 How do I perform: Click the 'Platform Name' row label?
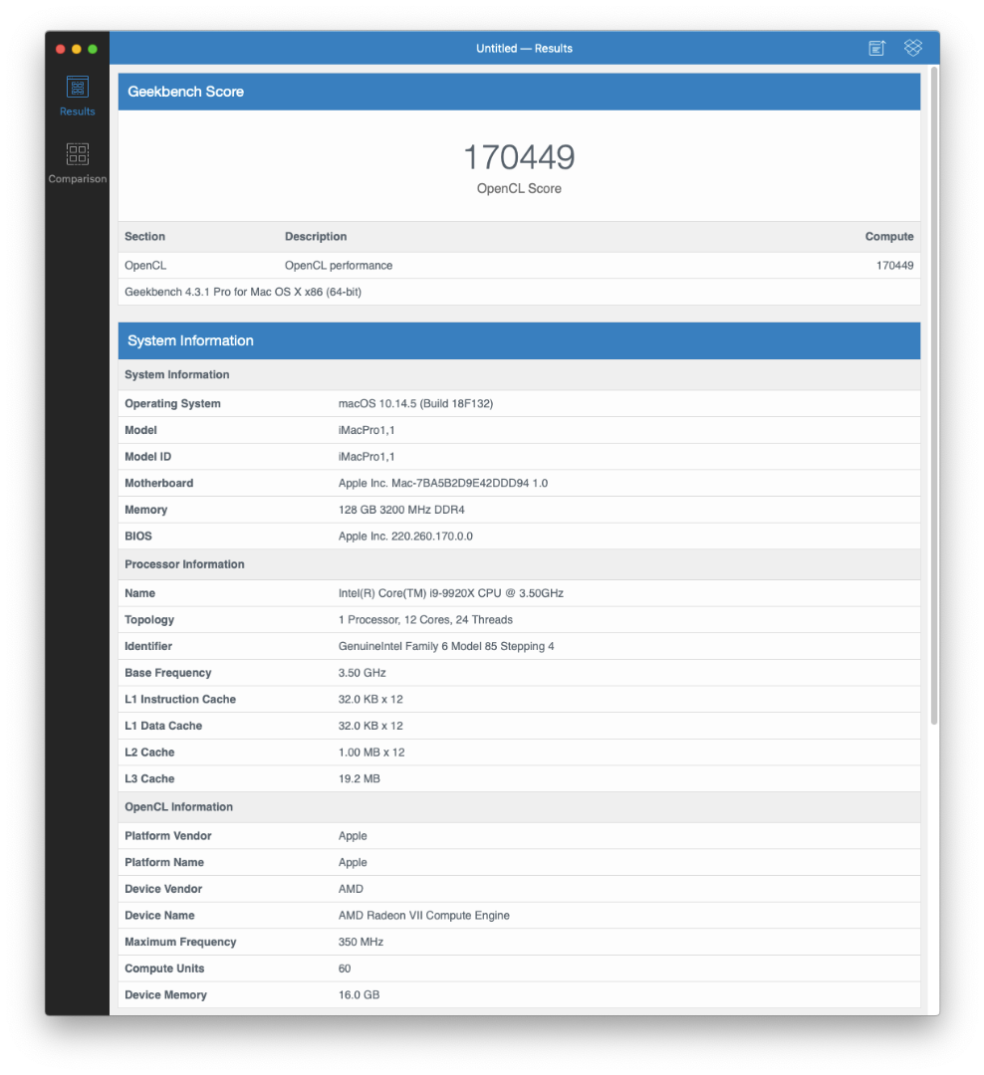(x=164, y=862)
